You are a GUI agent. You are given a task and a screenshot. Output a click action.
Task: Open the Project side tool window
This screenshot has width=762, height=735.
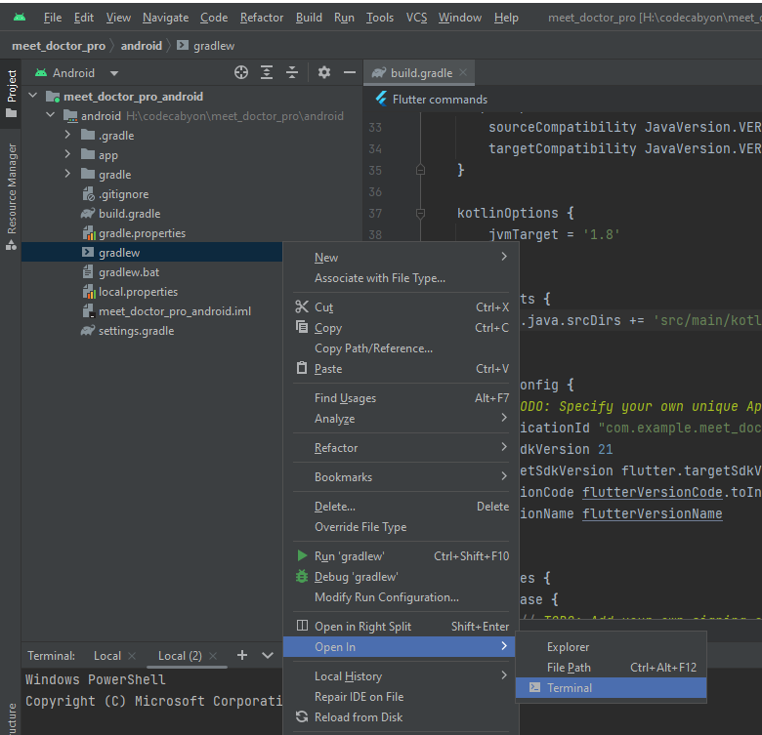click(11, 94)
